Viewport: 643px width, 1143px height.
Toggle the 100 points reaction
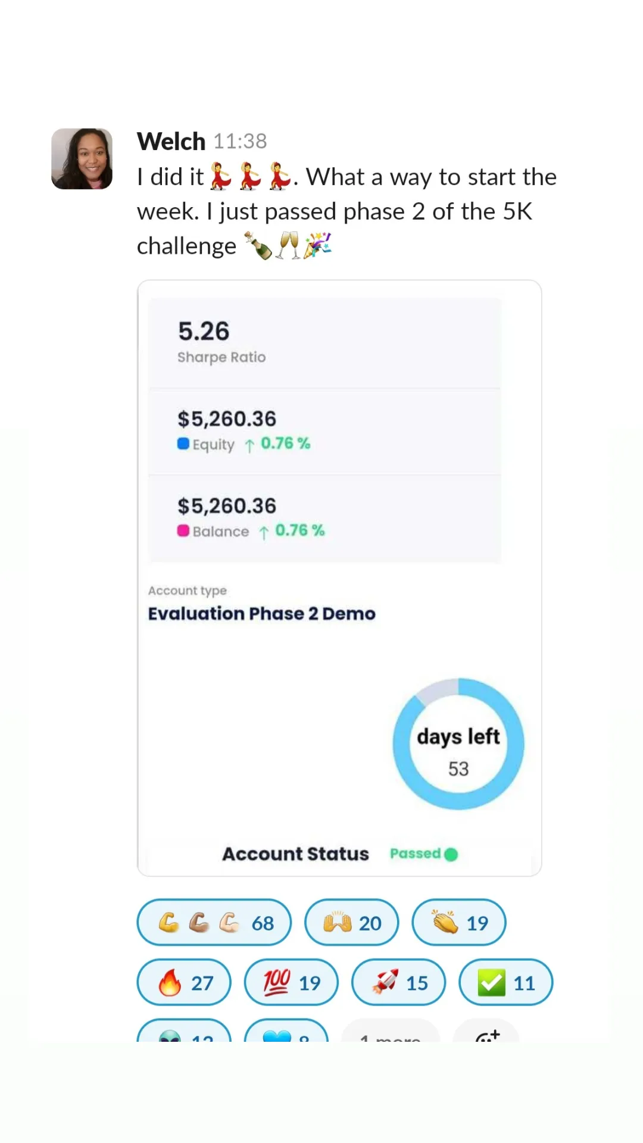pos(291,982)
